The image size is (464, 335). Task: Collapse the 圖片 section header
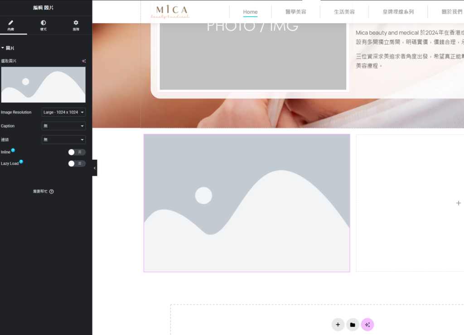[x=8, y=48]
